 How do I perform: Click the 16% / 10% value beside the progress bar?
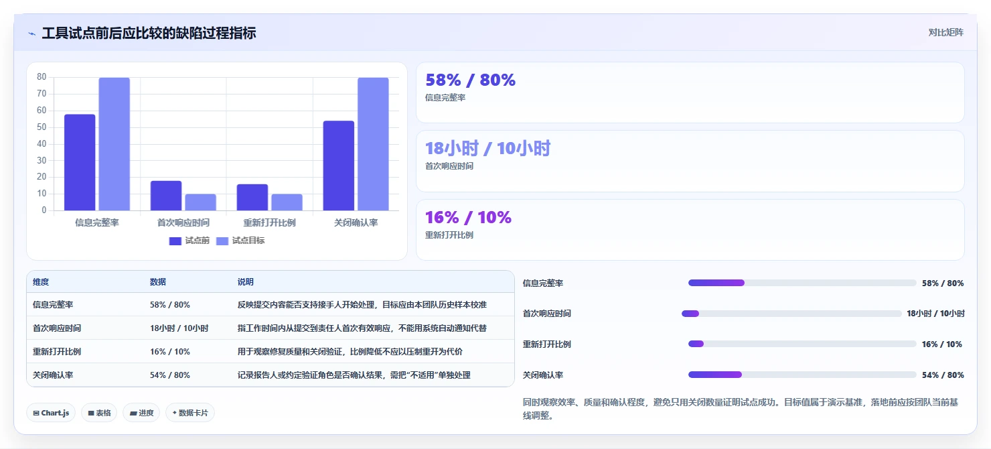942,344
